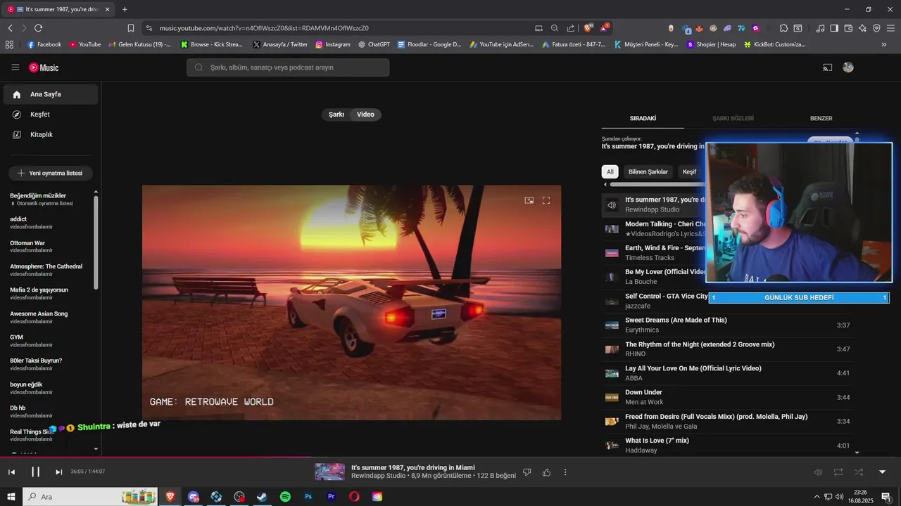Open the ChatGPT bookmark
Viewport: 901px width, 506px height.
[374, 44]
